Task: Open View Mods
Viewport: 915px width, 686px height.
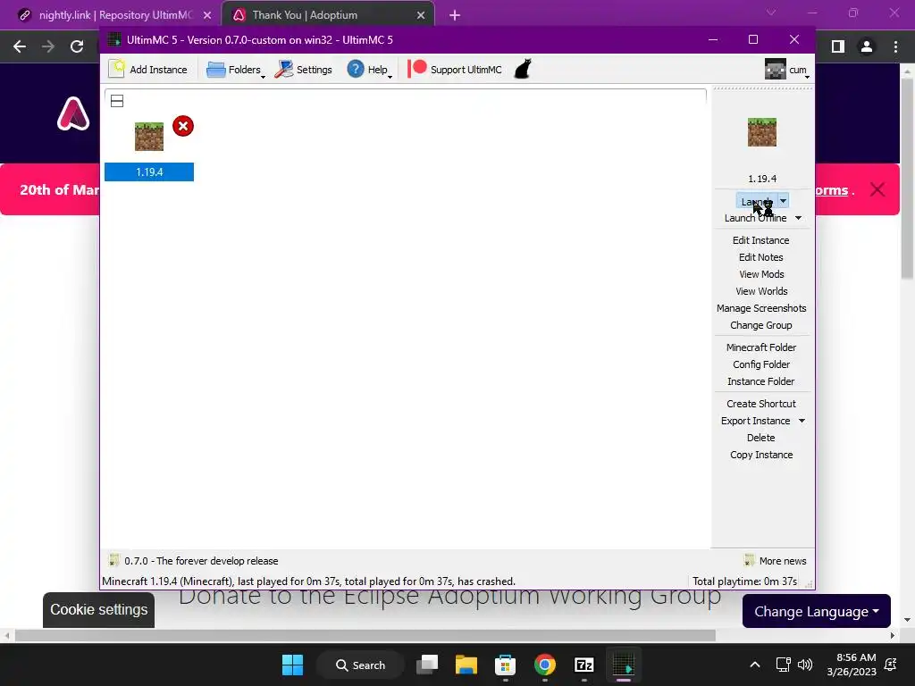Action: click(761, 274)
